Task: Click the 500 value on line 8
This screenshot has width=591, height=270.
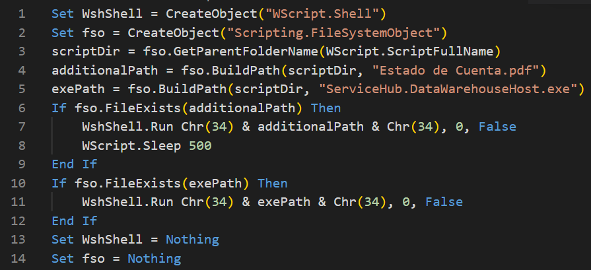Action: pos(200,146)
